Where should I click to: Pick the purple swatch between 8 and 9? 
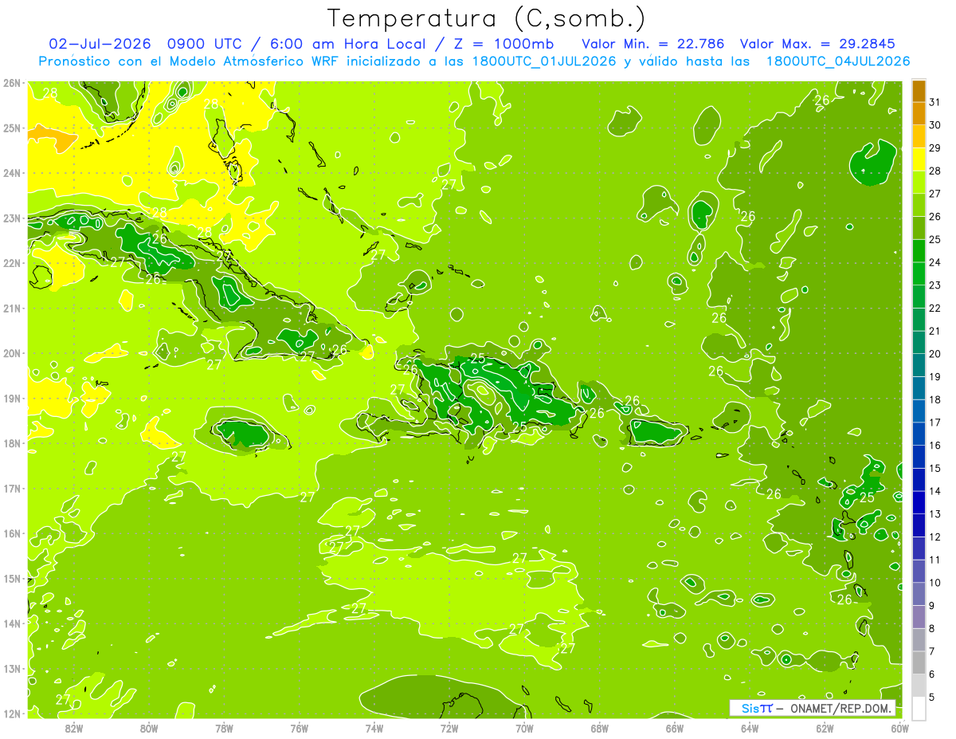[x=919, y=617]
